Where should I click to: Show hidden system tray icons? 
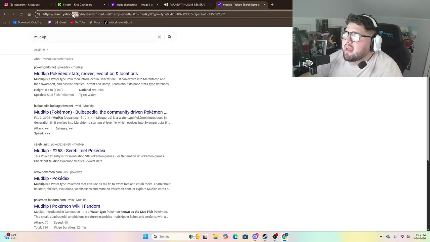tap(381, 237)
